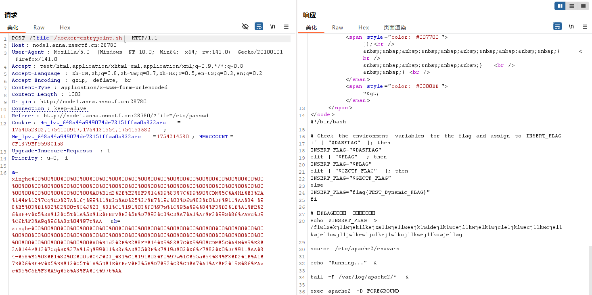Click the Host: node1.anna.nssctf.cn:28780 header line
This screenshot has width=592, height=295.
coord(64,45)
